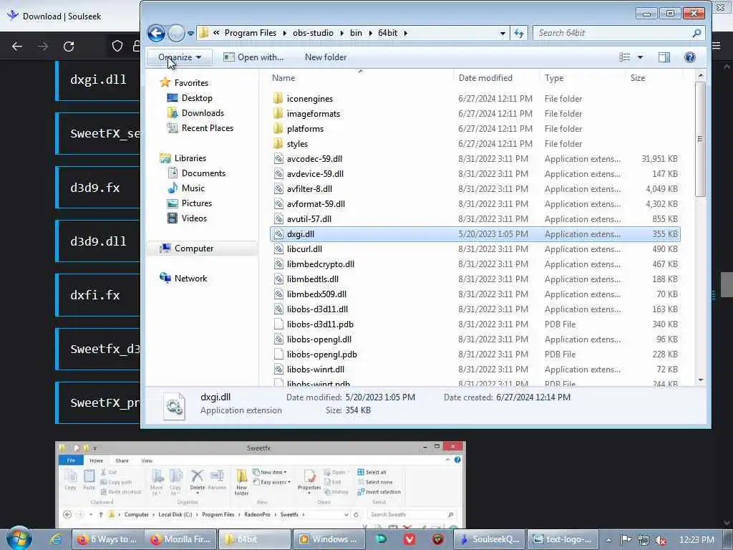Open the Windows Start orb

[19, 539]
